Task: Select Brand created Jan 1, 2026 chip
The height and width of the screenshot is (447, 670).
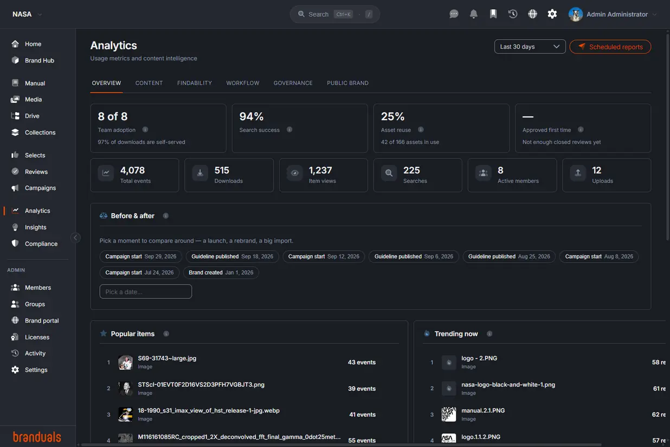Action: 221,272
